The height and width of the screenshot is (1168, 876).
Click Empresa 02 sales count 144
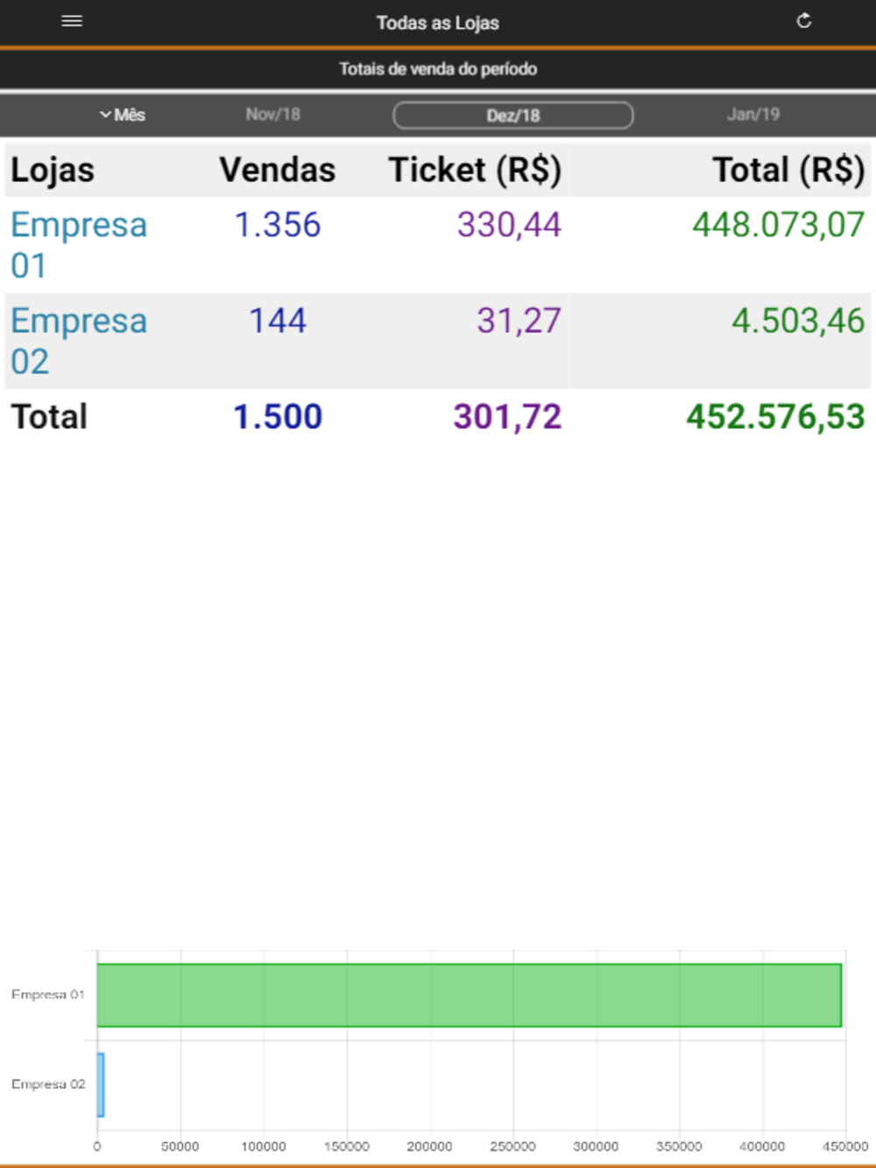pyautogui.click(x=278, y=321)
